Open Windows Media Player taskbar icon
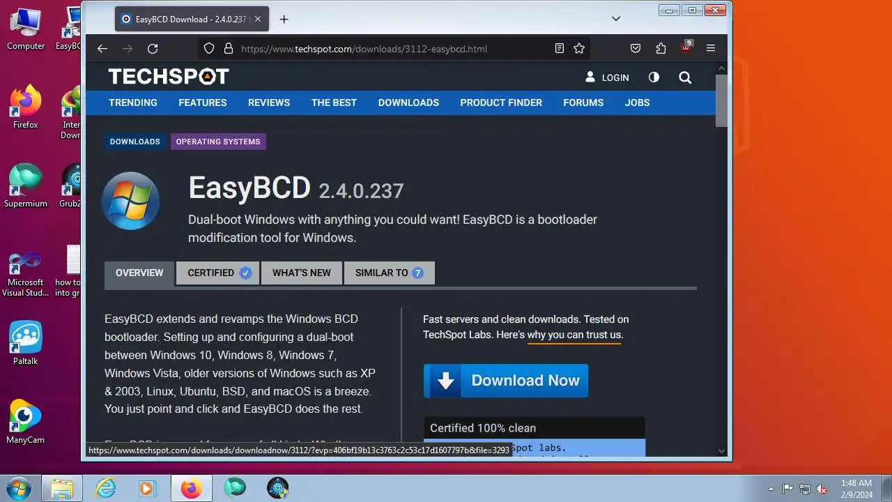The width and height of the screenshot is (892, 502). click(148, 488)
